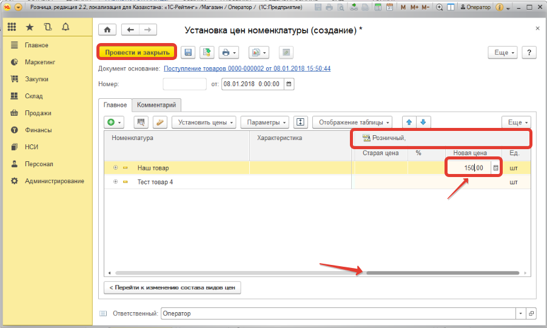The image size is (547, 328).
Task: Move the row up with the blue arrow
Action: tap(409, 122)
